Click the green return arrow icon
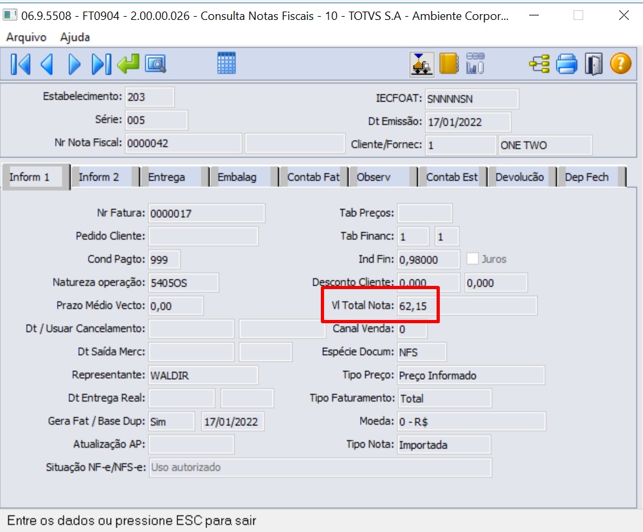Viewport: 643px width, 532px height. [129, 64]
